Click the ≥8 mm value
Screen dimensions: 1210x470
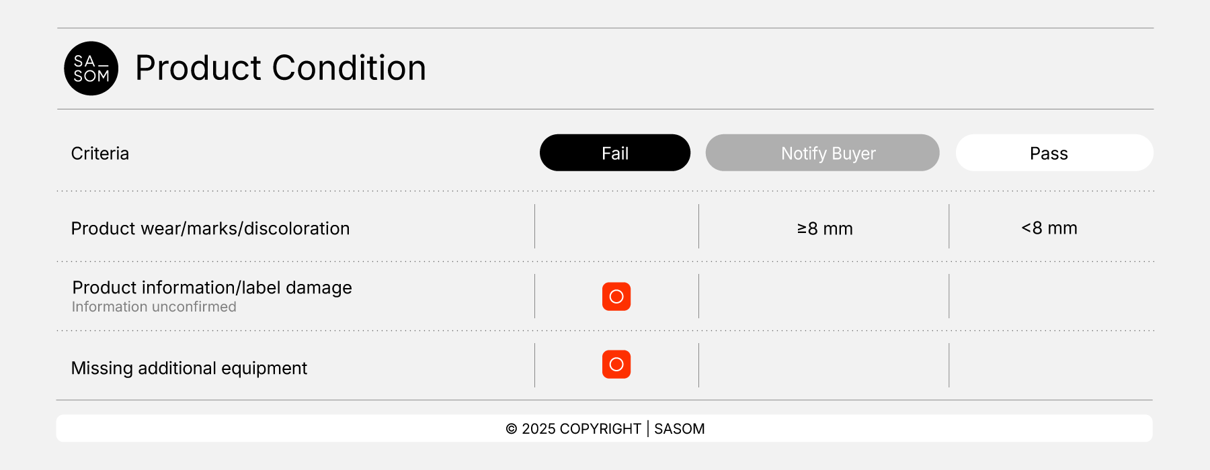pyautogui.click(x=825, y=229)
